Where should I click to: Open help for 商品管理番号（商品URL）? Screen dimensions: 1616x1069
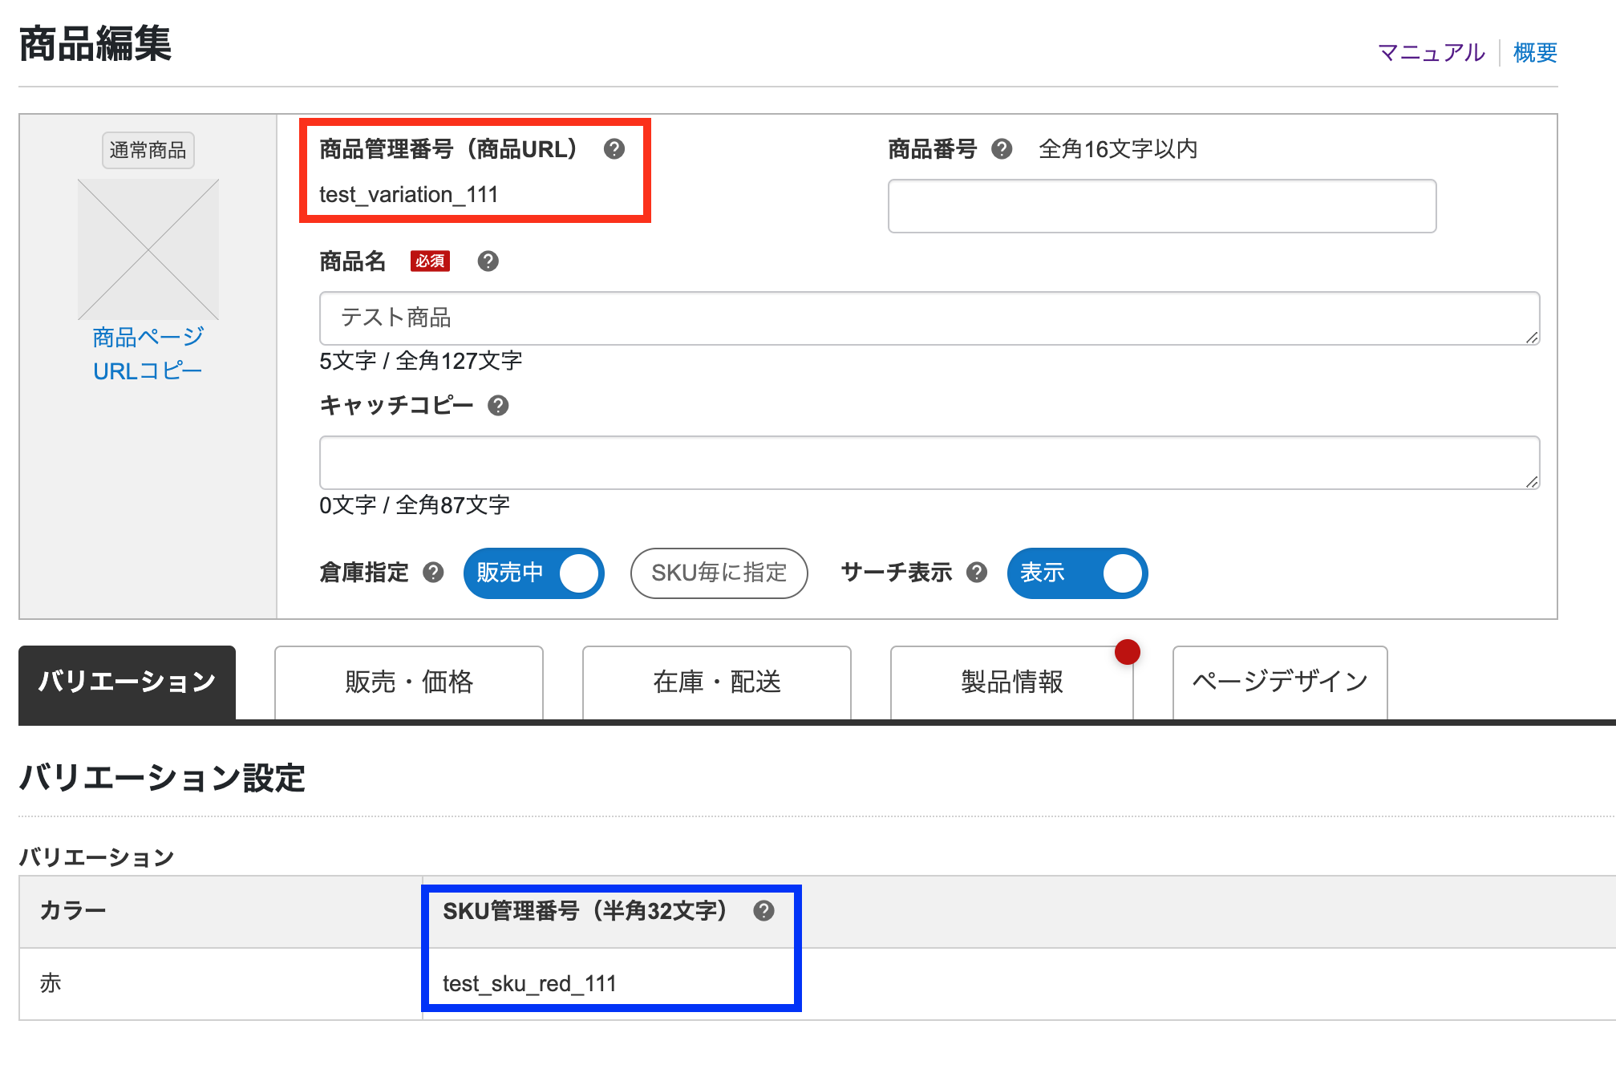(614, 149)
